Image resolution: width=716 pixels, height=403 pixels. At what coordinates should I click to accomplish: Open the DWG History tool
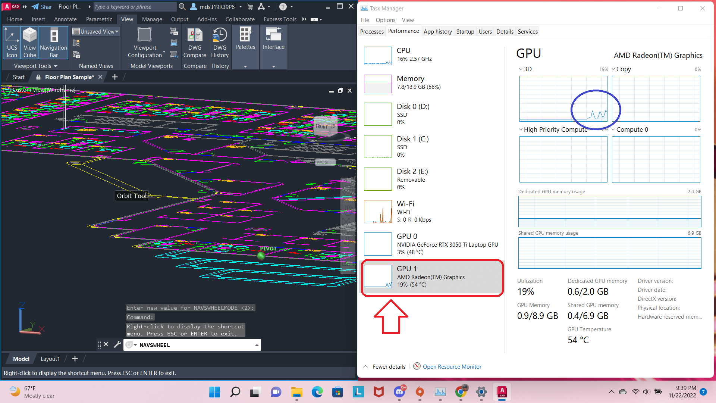point(220,42)
